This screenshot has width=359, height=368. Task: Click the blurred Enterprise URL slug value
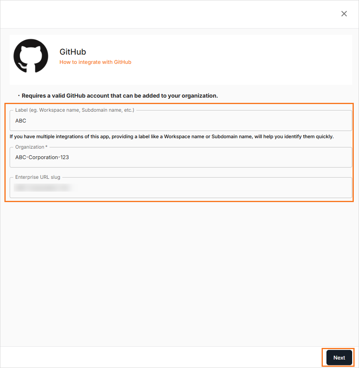click(43, 188)
